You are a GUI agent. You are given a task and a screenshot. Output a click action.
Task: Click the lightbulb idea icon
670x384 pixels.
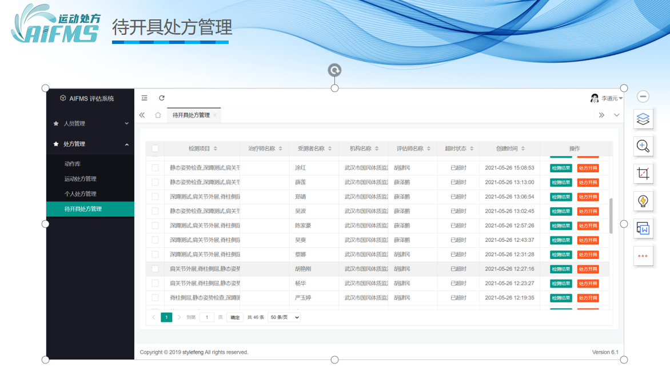(643, 201)
